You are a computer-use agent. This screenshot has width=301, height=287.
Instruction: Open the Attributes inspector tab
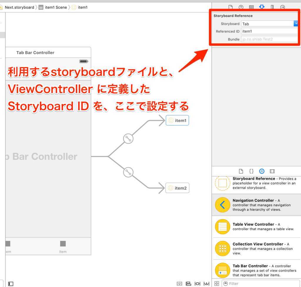262,7
